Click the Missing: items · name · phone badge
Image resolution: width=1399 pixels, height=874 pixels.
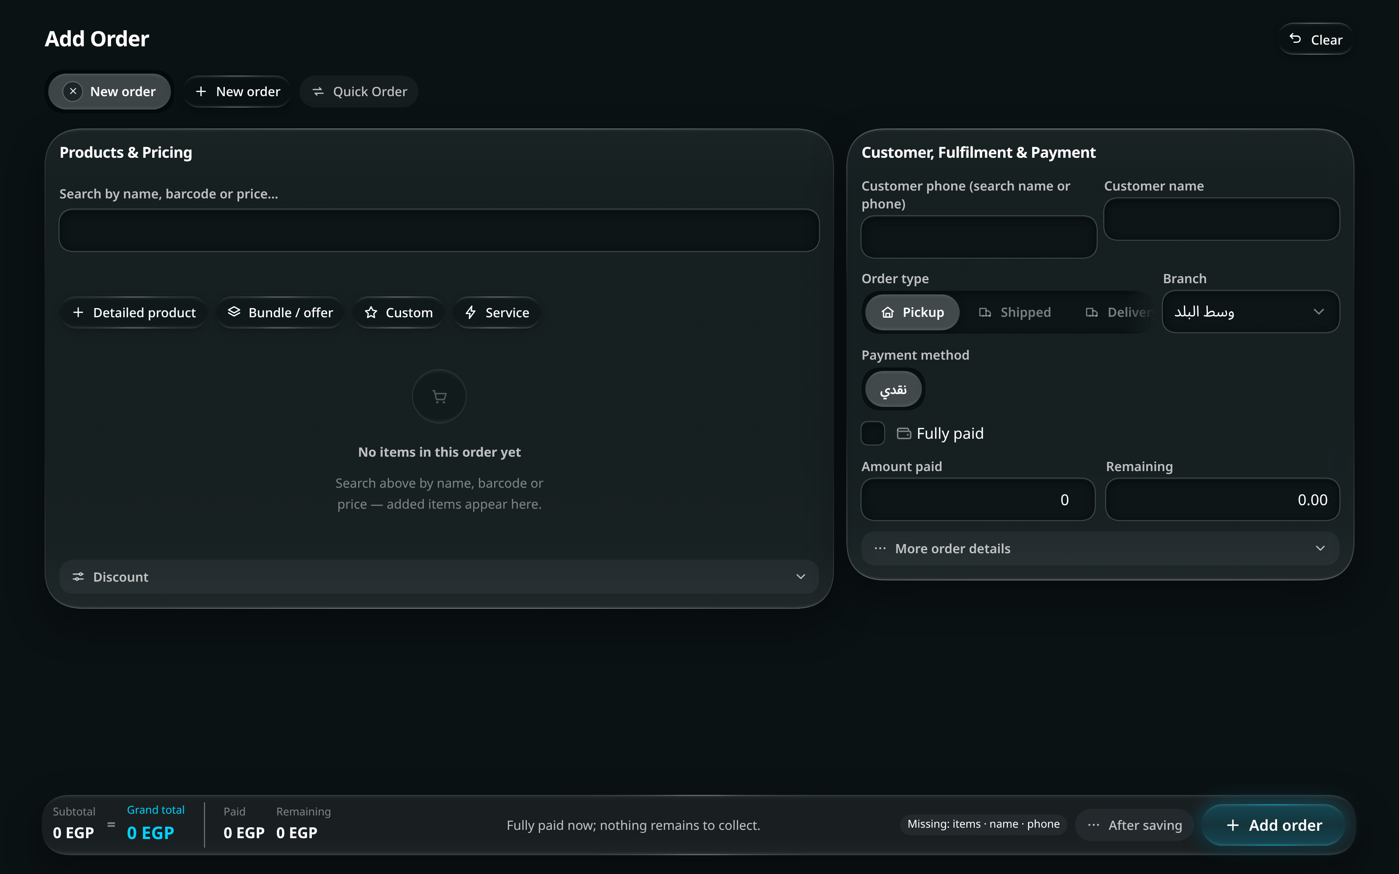pos(983,824)
